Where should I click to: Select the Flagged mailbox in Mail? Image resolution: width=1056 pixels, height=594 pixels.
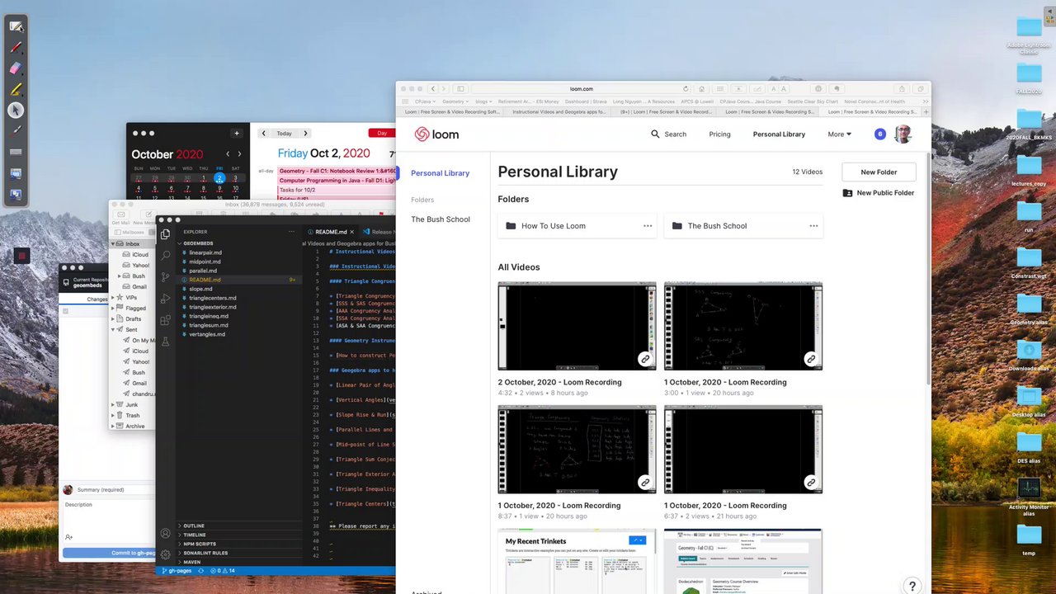click(135, 308)
